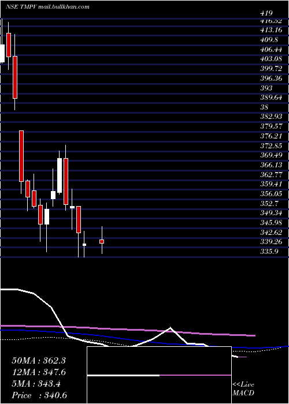This screenshot has width=289, height=404.
Task: Click the 413.16 price axis label
Action: [x=271, y=30]
